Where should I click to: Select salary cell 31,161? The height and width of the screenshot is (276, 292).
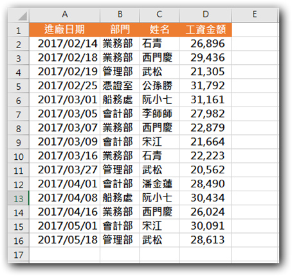tap(205, 99)
